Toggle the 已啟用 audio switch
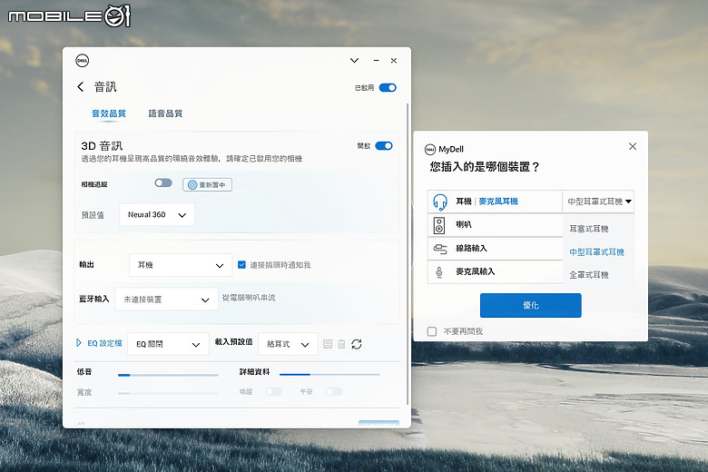Image resolution: width=708 pixels, height=472 pixels. click(x=388, y=88)
